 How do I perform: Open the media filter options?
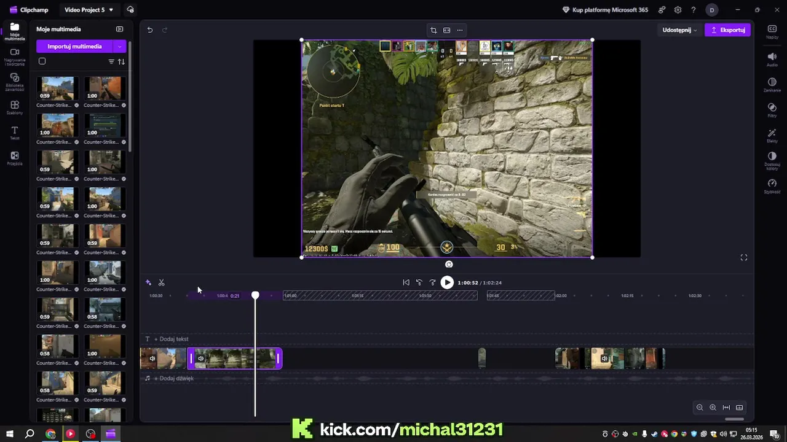[111, 61]
